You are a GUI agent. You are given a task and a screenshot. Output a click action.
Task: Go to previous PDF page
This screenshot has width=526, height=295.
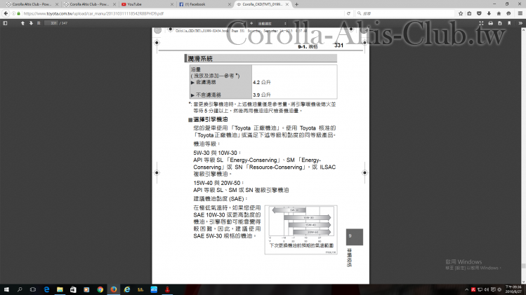[22, 23]
